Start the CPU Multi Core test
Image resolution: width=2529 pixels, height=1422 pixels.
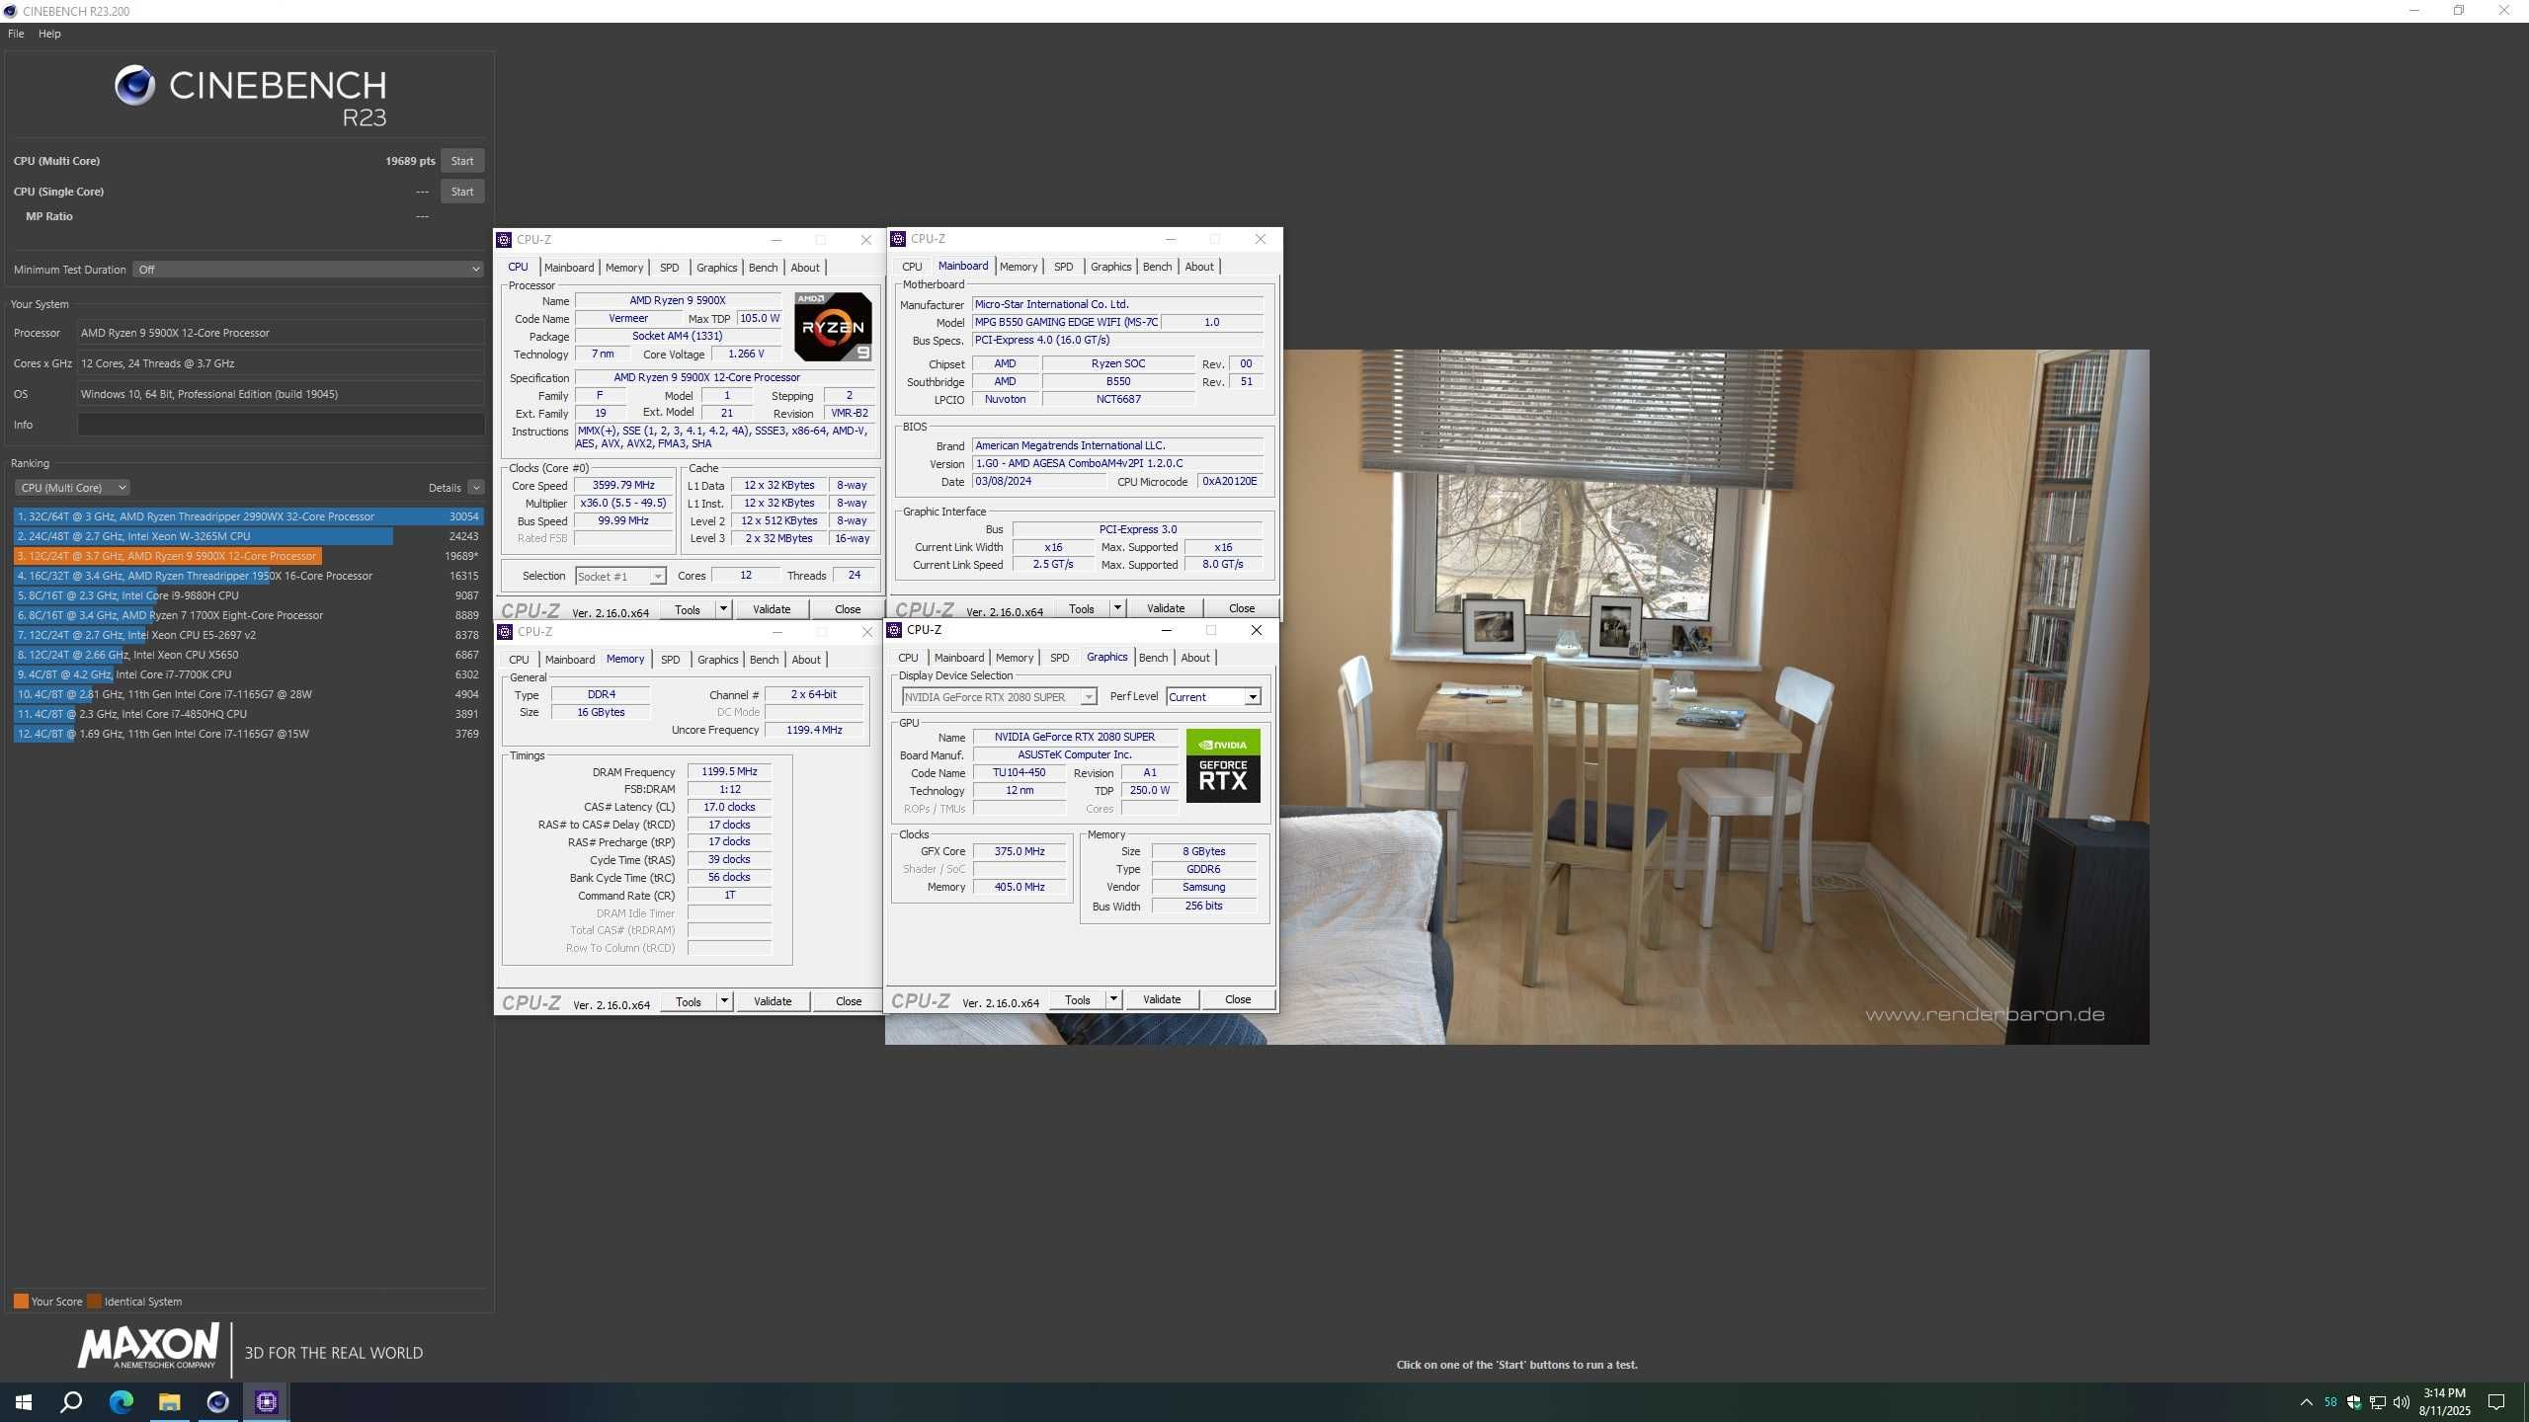pos(462,161)
